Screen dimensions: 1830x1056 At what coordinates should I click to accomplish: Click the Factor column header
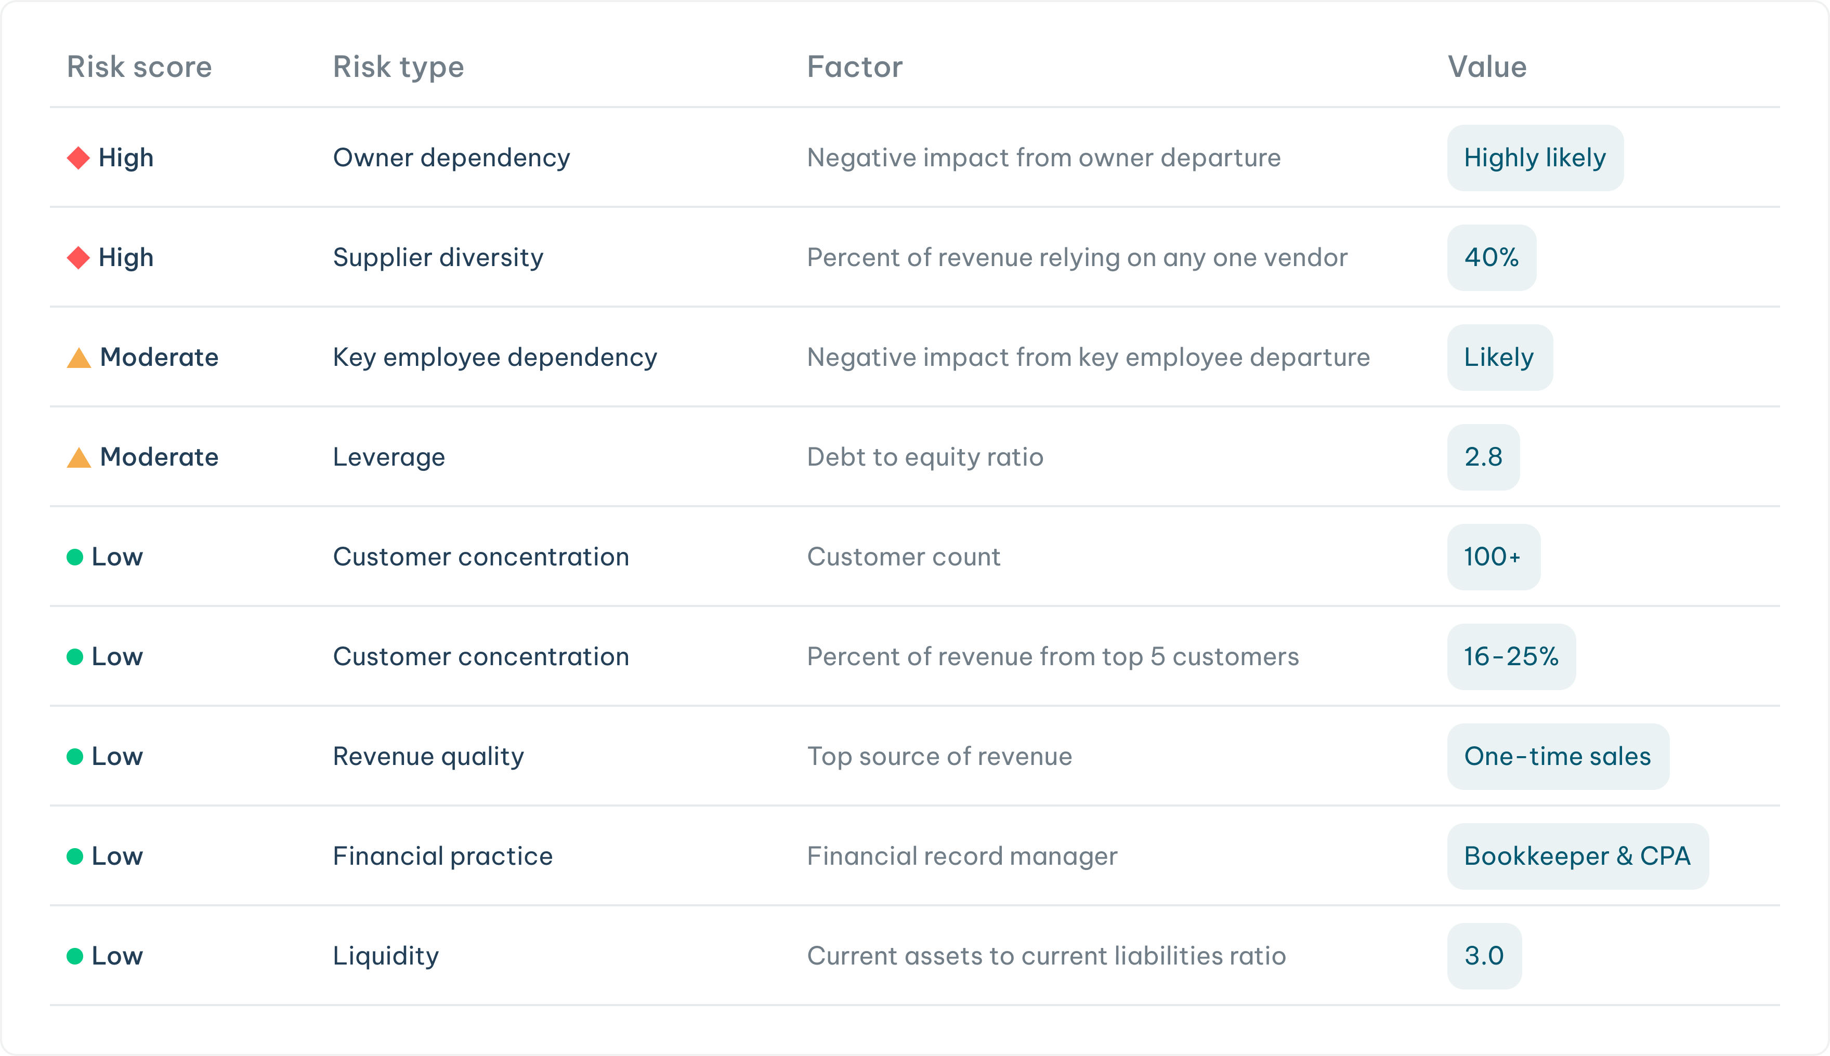coord(855,67)
